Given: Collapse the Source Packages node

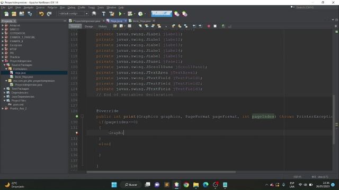Looking at the screenshot, I should [x=5, y=65].
